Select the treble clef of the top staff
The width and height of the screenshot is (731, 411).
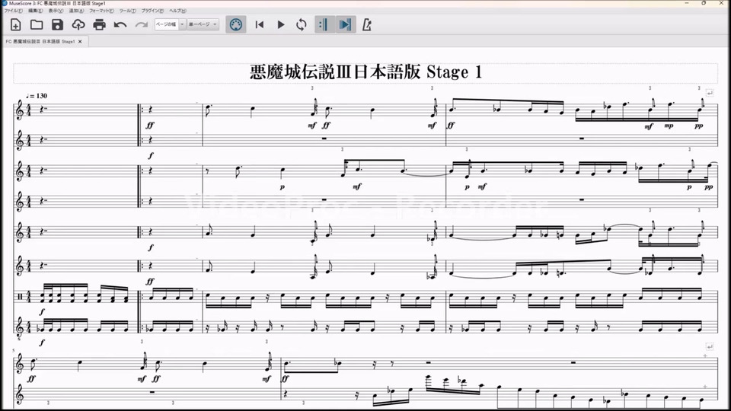click(20, 110)
